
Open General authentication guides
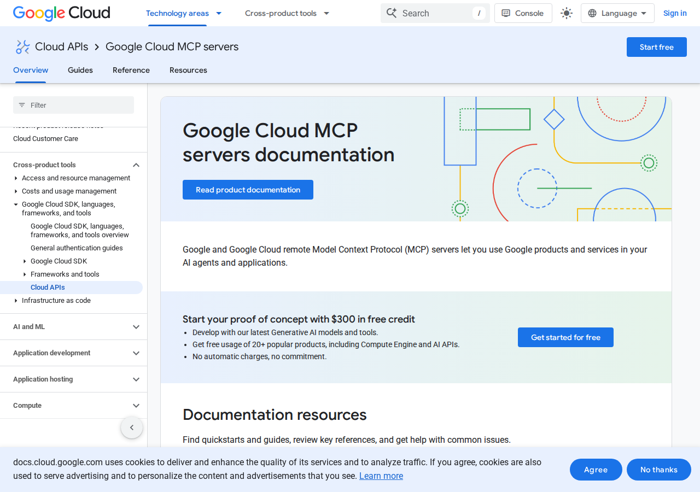tap(77, 248)
